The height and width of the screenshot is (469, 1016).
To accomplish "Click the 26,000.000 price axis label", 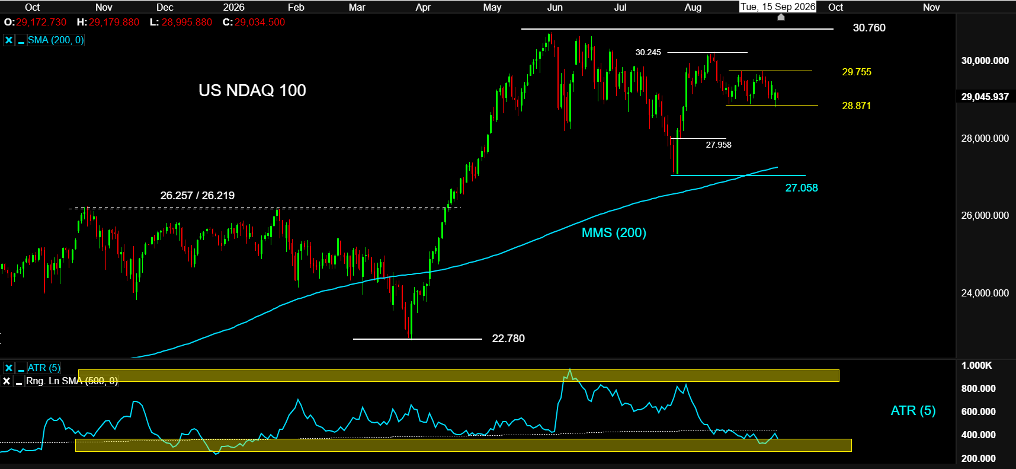I will pyautogui.click(x=985, y=215).
